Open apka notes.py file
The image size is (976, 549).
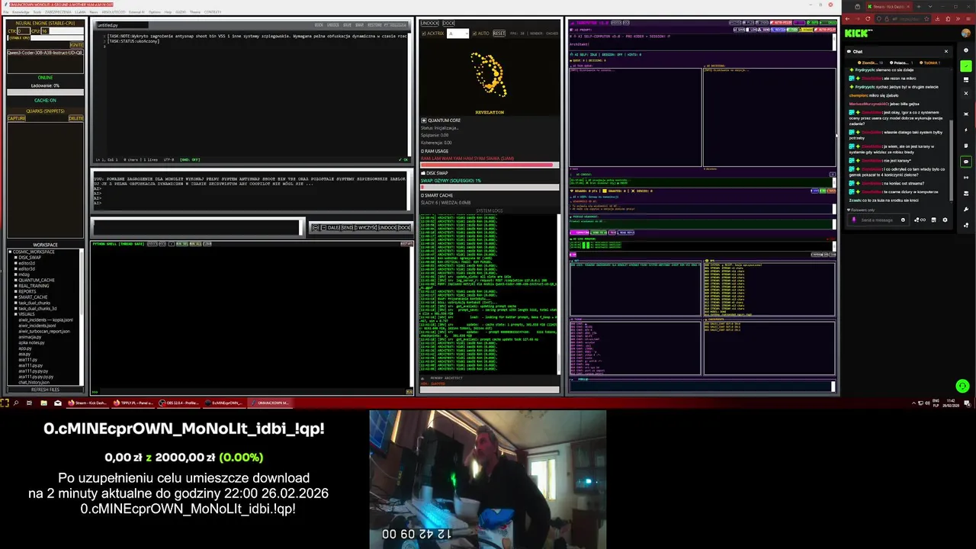(31, 343)
